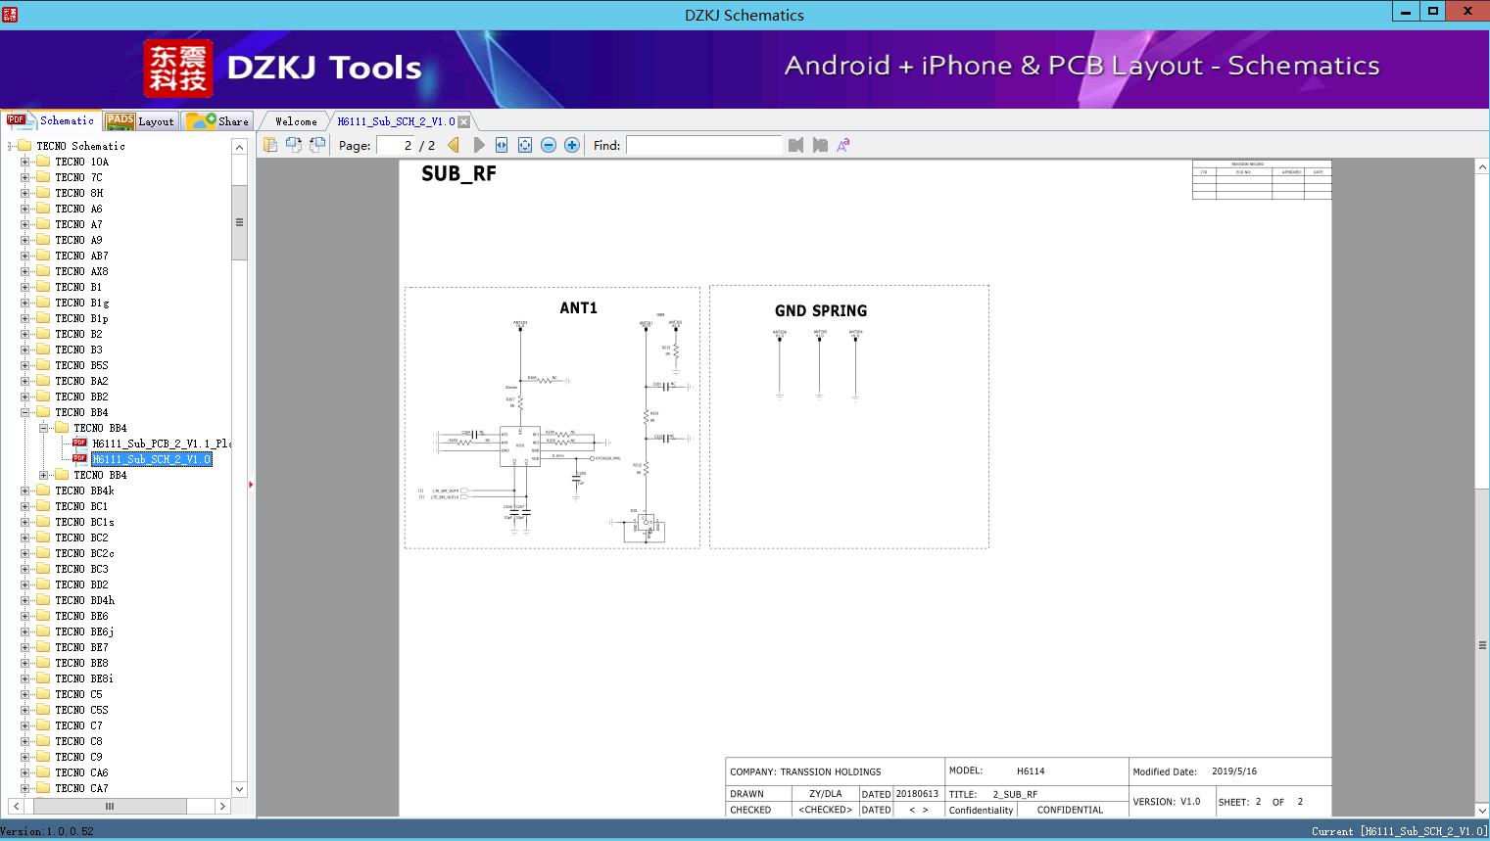The width and height of the screenshot is (1490, 841).
Task: Collapse the top-level TECNO BB4 folder
Action: pos(25,412)
